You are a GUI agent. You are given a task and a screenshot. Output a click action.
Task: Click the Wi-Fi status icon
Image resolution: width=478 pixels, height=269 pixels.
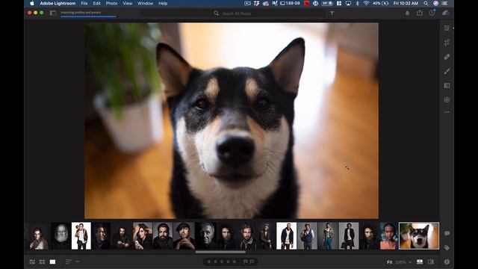click(x=366, y=3)
